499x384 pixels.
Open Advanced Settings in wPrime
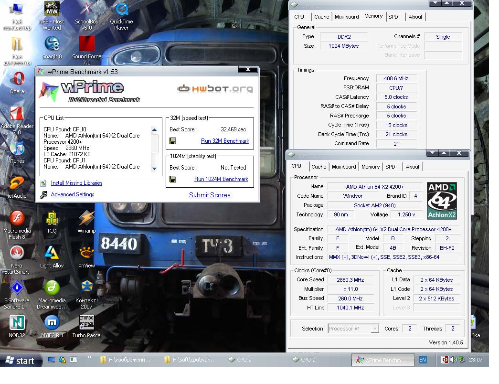[x=73, y=194]
